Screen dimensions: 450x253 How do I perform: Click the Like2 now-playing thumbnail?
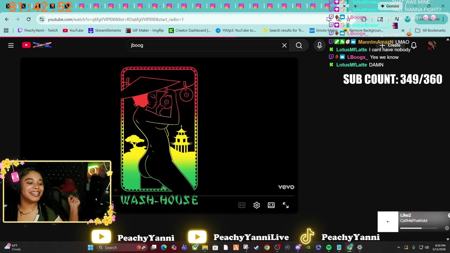pos(388,222)
